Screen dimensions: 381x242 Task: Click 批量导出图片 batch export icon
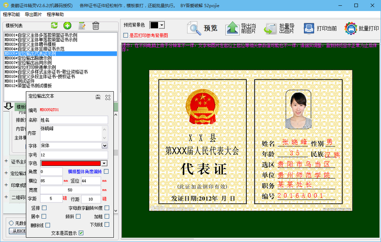point(271,28)
